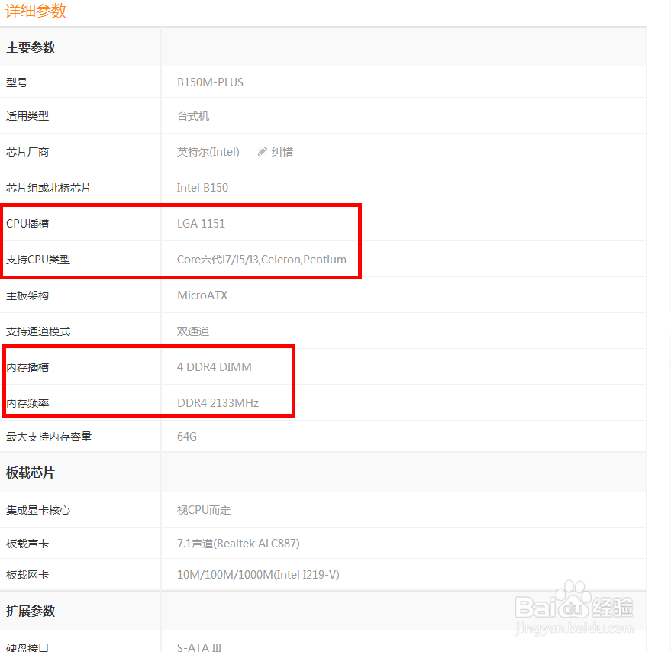671x652 pixels.
Task: Select the 台式机 value
Action: (193, 116)
